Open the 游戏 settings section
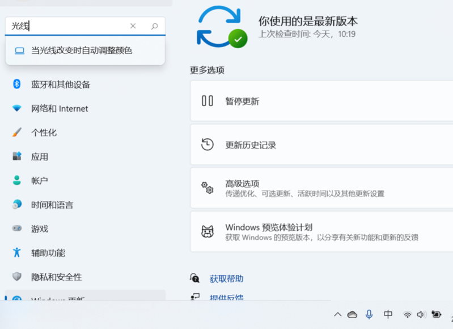 pos(40,229)
